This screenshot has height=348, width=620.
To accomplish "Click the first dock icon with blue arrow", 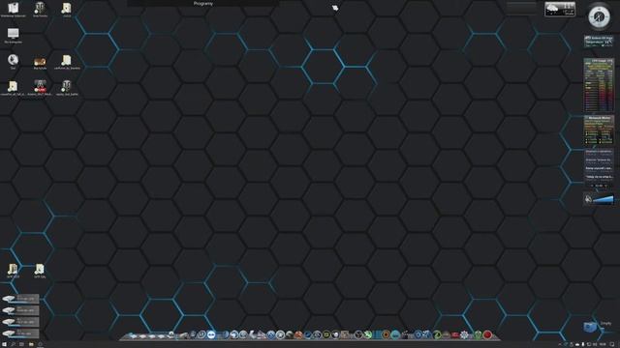I will click(134, 335).
